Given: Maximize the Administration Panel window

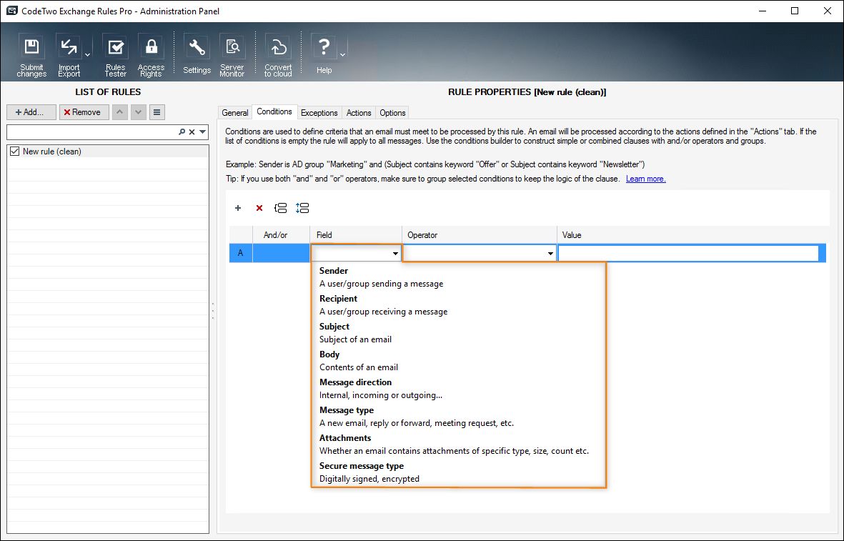Looking at the screenshot, I should coord(795,11).
